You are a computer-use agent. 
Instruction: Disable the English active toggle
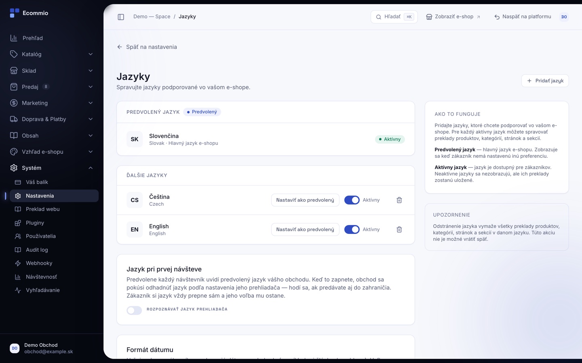pyautogui.click(x=352, y=229)
